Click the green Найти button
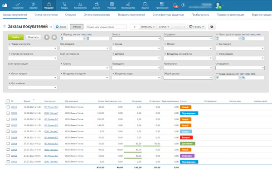This screenshot has width=272, height=173. click(16, 37)
